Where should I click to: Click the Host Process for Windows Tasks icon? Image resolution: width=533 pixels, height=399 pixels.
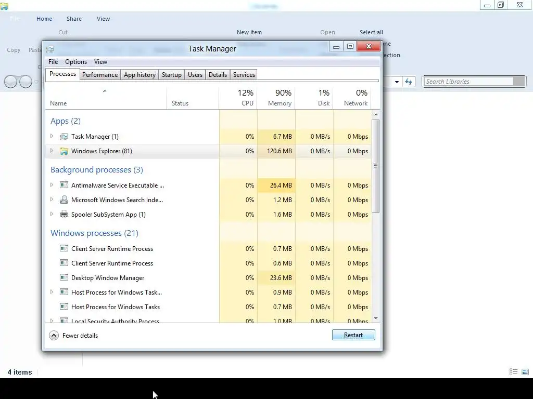click(x=64, y=307)
